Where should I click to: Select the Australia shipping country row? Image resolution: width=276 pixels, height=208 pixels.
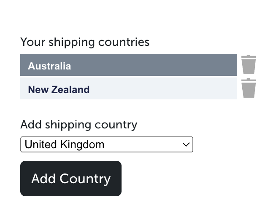[129, 65]
